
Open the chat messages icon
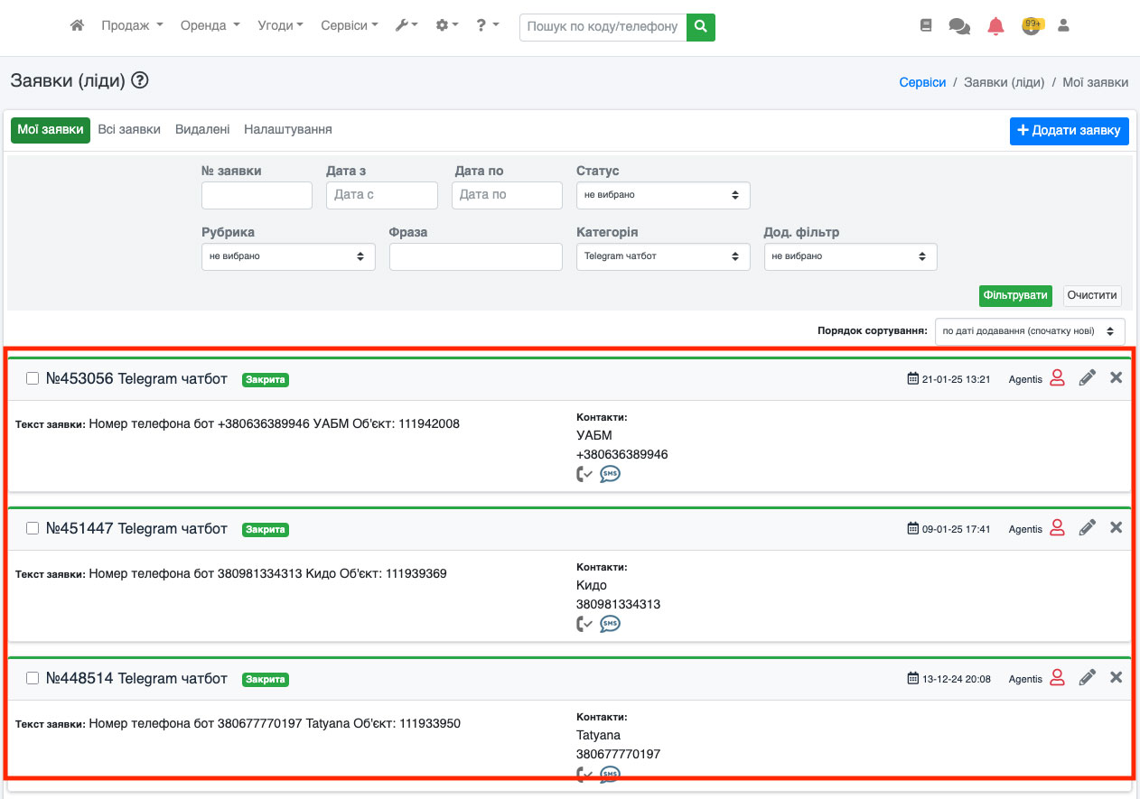[958, 26]
